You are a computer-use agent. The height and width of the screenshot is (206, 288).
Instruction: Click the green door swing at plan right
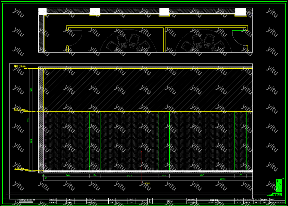tap(239, 37)
